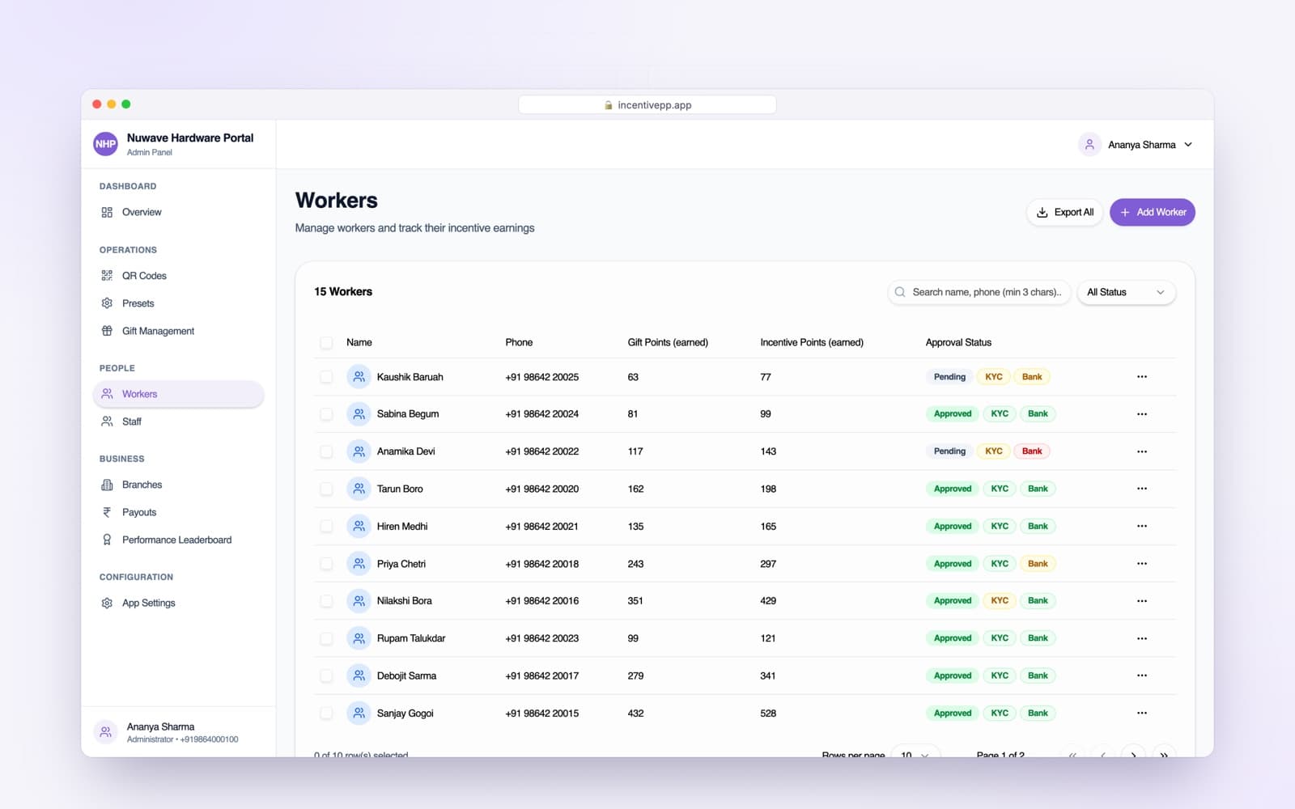Click the NHP portal logo avatar
This screenshot has width=1295, height=809.
click(105, 144)
